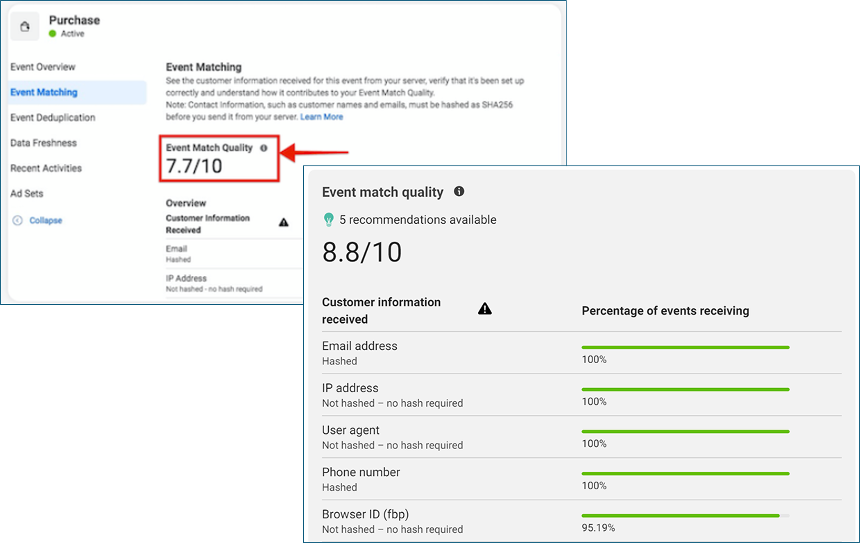Click the warning triangle in the Overview section
The height and width of the screenshot is (543, 860).
pos(283,222)
